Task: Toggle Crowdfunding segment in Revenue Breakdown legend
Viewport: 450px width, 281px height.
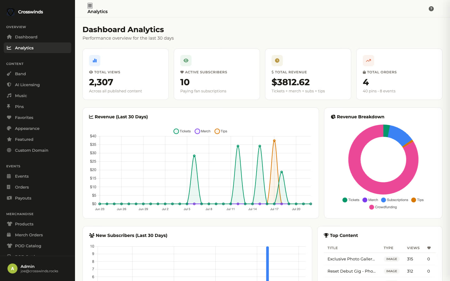Action: (383, 207)
